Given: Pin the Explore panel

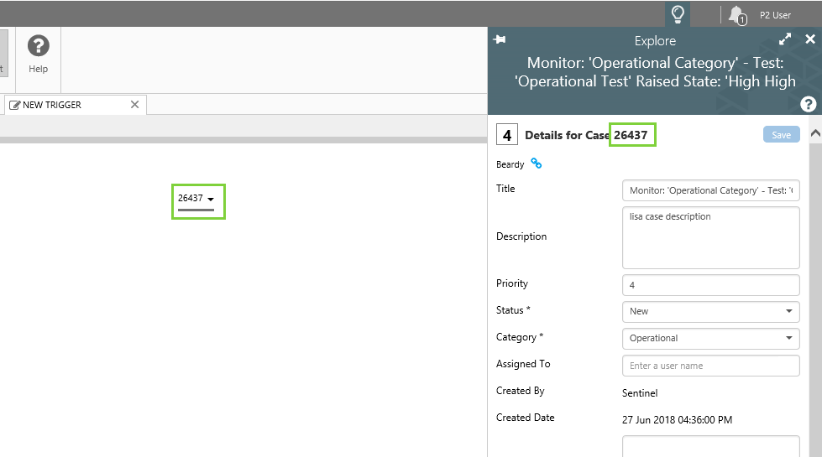Looking at the screenshot, I should pos(500,39).
